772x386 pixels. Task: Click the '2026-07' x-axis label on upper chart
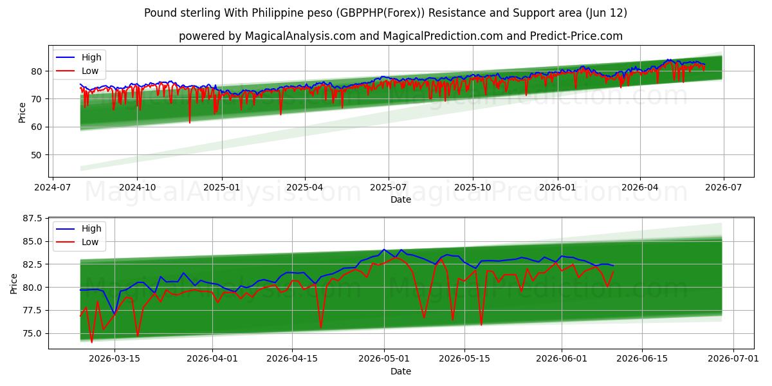point(724,187)
